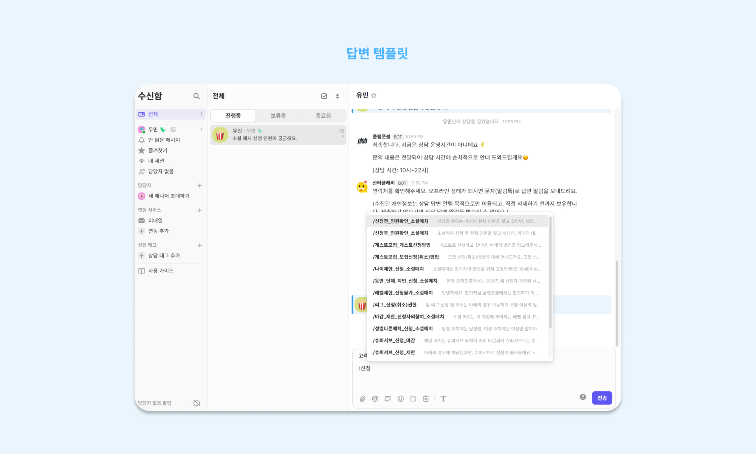The image size is (756, 454).
Task: Open the 무민 profile row in sidebar
Action: (170, 129)
